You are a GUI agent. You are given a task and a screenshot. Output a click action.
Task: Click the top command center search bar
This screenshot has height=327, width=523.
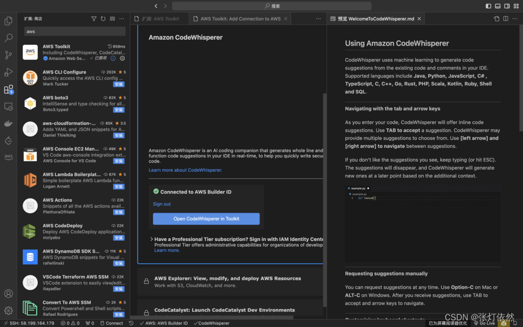272,6
